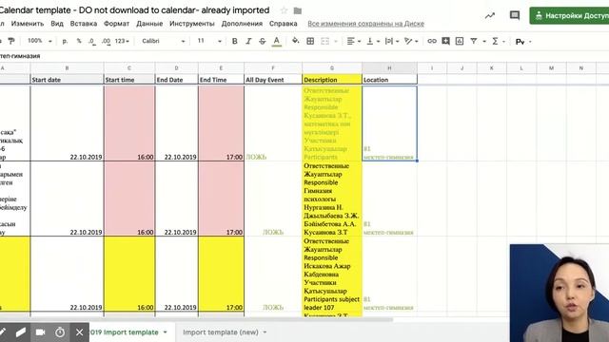Click the yellow 'Description' header cell
Viewport: 609px width, 342px height.
pos(332,80)
